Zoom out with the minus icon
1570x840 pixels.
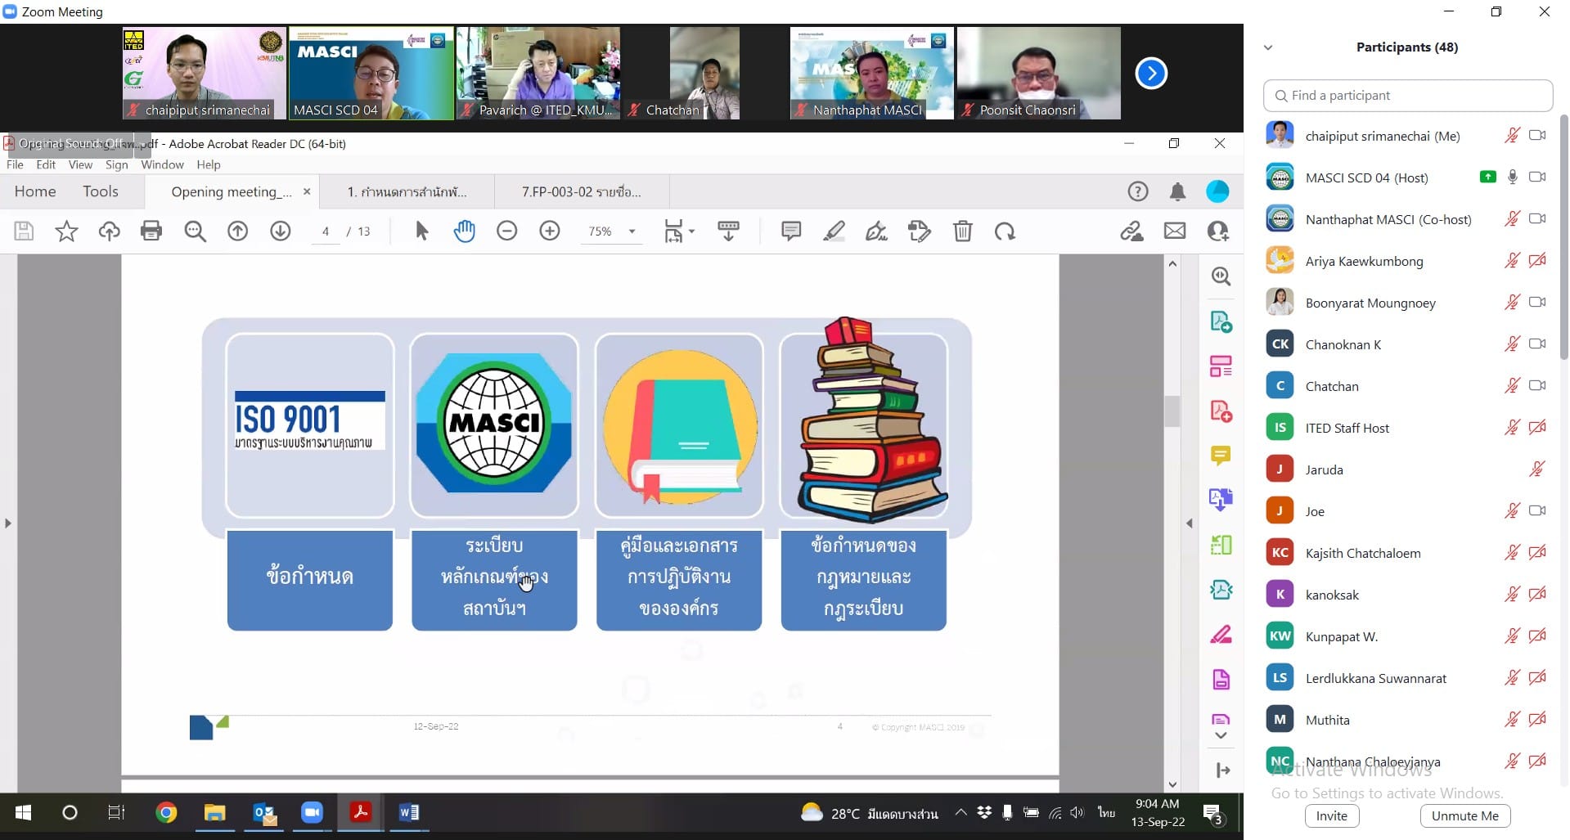coord(507,231)
